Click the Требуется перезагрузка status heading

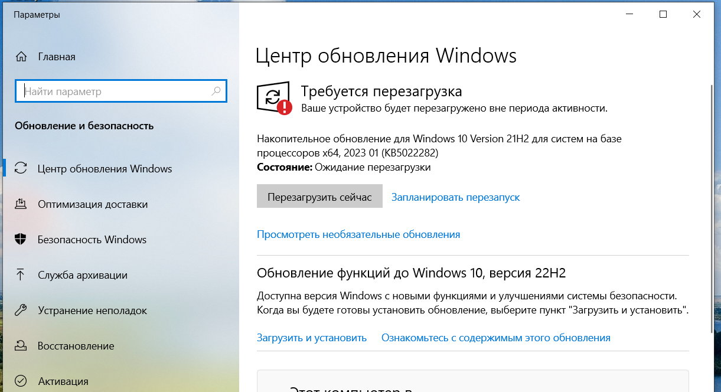point(381,91)
